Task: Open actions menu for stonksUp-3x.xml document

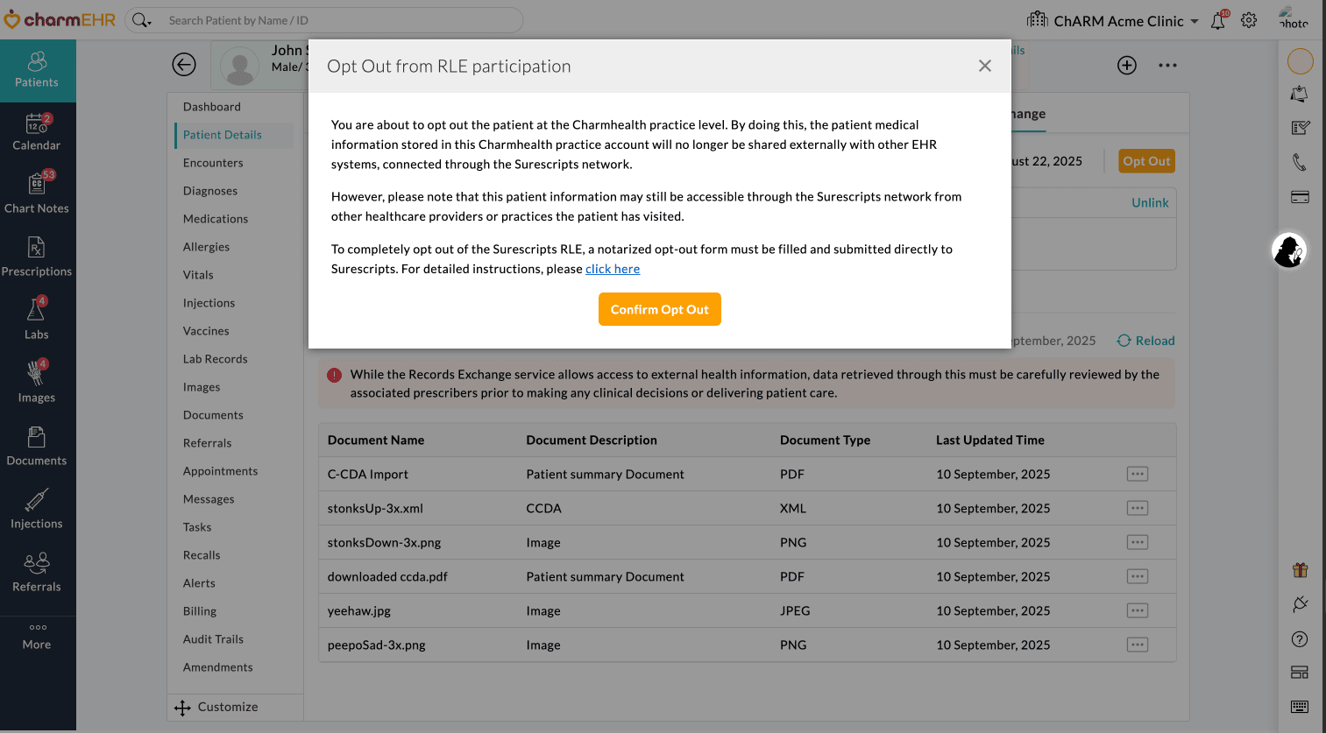Action: click(x=1137, y=507)
